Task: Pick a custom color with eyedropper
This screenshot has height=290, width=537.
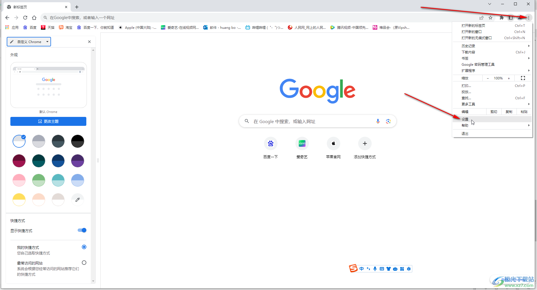Action: pos(78,200)
